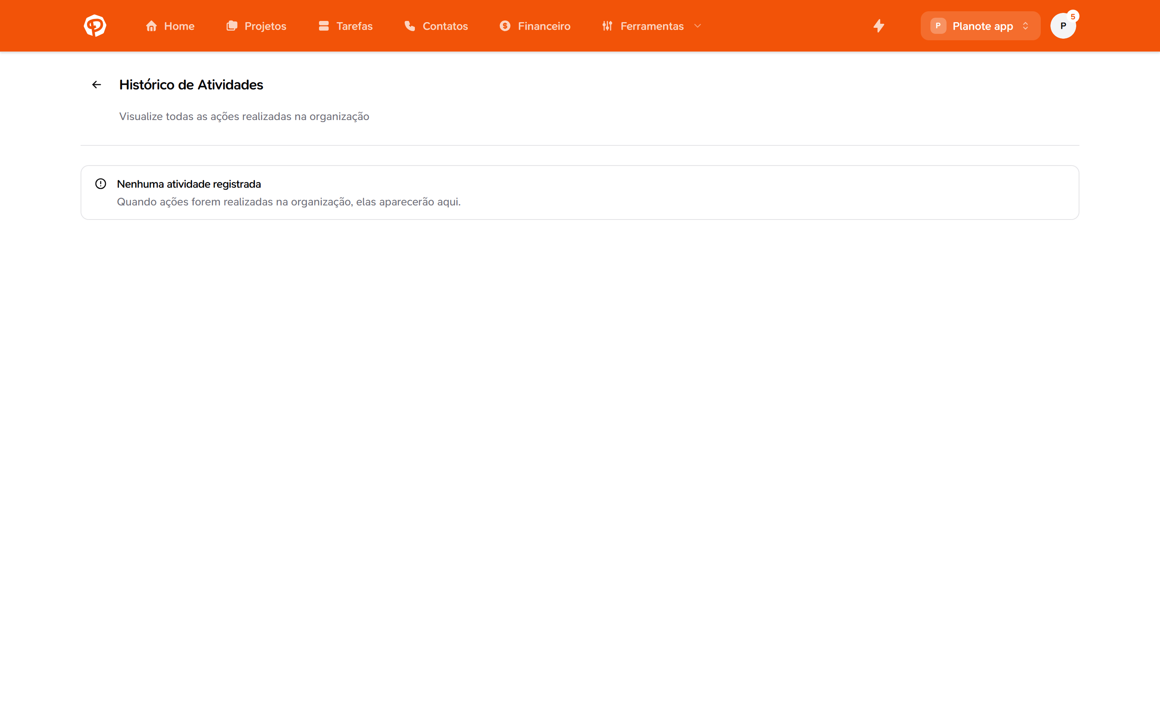Open the Planote app organization switcher

tap(980, 26)
